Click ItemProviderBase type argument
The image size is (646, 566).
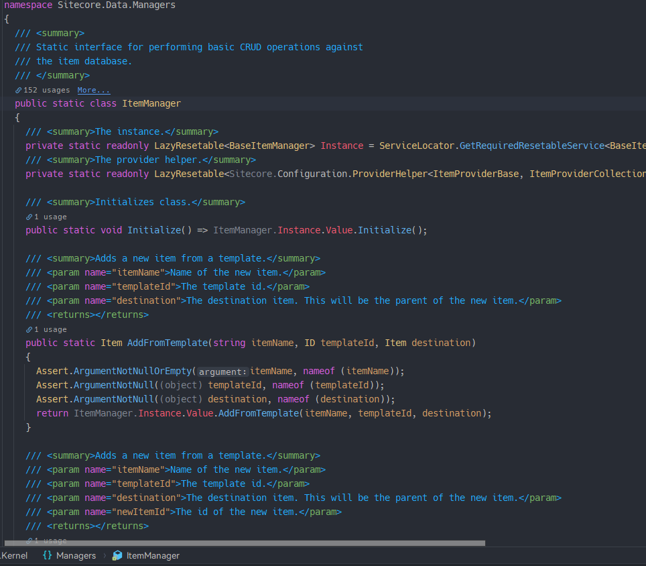tap(476, 174)
